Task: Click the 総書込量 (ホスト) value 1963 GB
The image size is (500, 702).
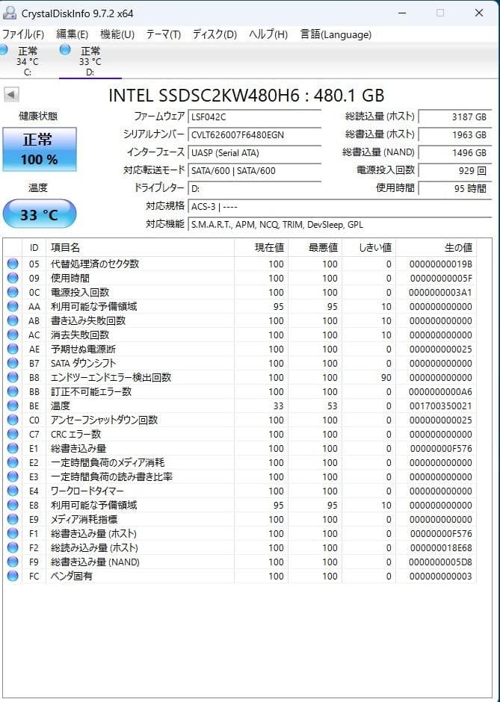Action: 455,134
